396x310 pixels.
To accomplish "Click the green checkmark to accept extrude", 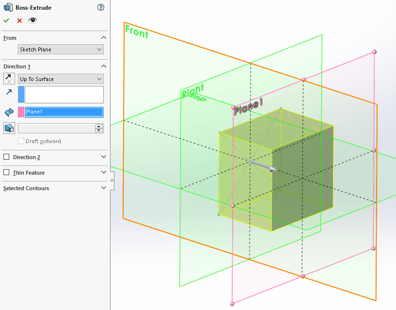I will (6, 20).
